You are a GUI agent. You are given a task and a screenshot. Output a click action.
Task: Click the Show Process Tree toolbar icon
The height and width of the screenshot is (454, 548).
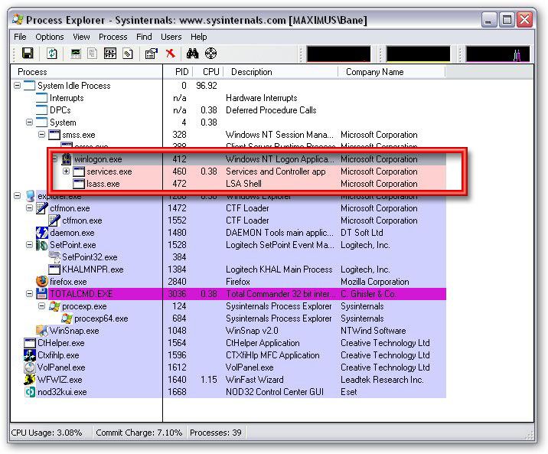click(x=93, y=54)
